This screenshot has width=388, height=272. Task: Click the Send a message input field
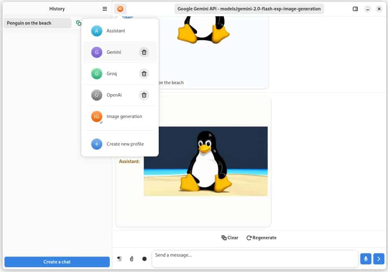255,259
